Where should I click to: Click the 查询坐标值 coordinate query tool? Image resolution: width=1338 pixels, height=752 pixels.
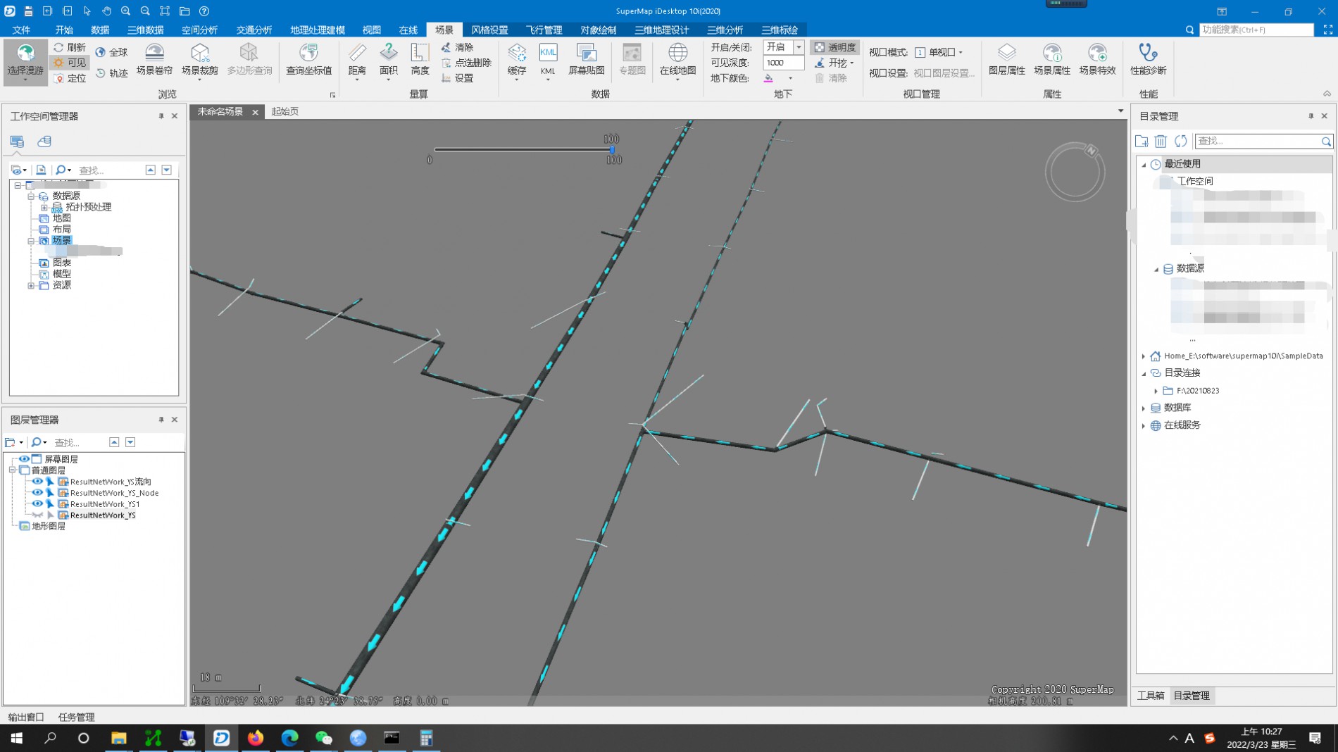308,59
